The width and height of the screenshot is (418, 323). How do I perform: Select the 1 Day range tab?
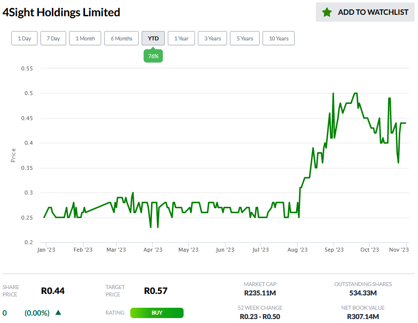click(24, 38)
